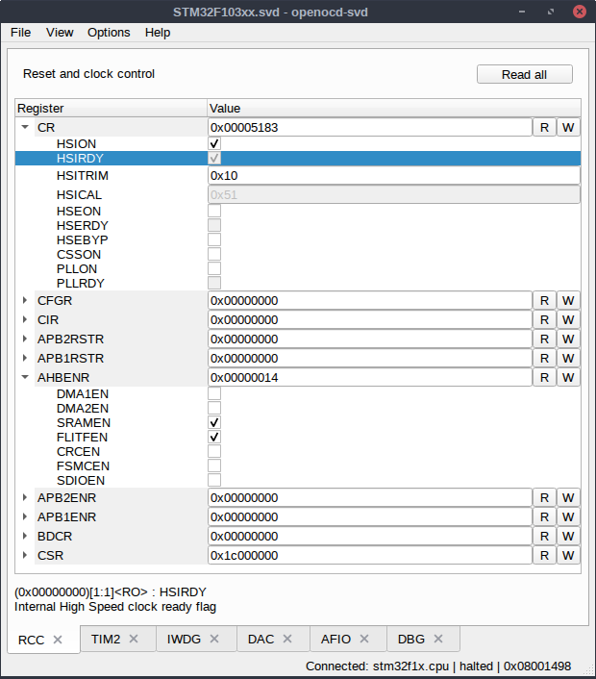Expand the BDCR register
The image size is (596, 679).
tap(25, 536)
